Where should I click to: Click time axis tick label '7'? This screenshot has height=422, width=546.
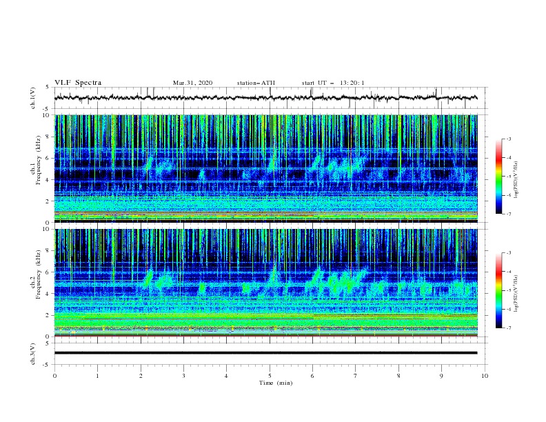(356, 376)
